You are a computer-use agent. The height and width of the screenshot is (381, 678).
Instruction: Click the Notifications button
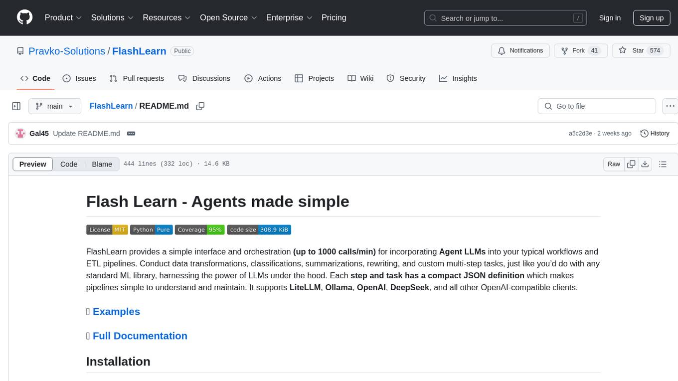tap(520, 51)
